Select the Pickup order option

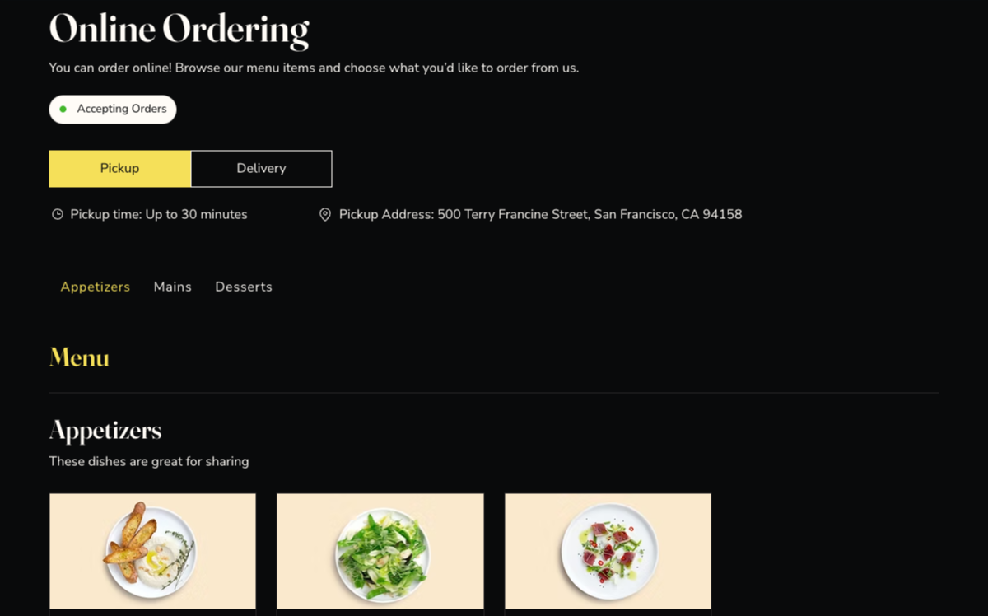[x=119, y=169]
